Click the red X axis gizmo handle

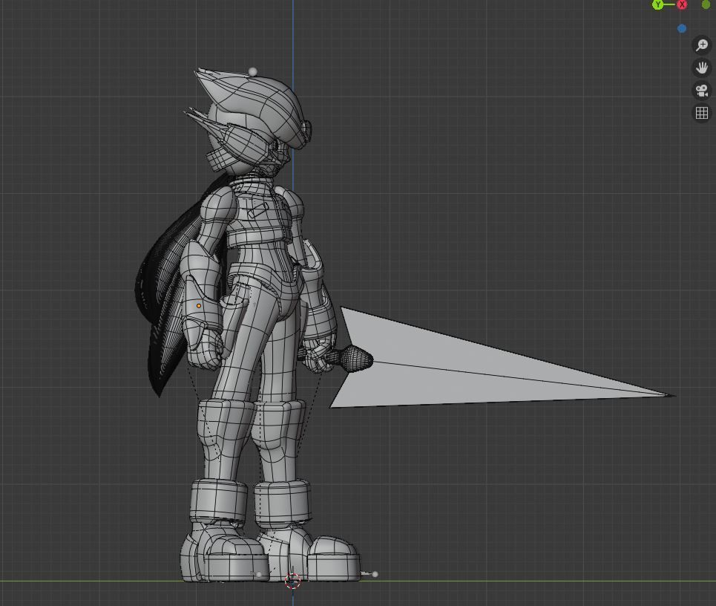682,4
